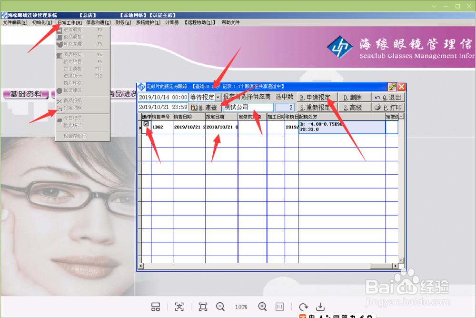476x318 pixels.
Task: Click the fit-to-window icon in viewer toolbar
Action: (203, 307)
